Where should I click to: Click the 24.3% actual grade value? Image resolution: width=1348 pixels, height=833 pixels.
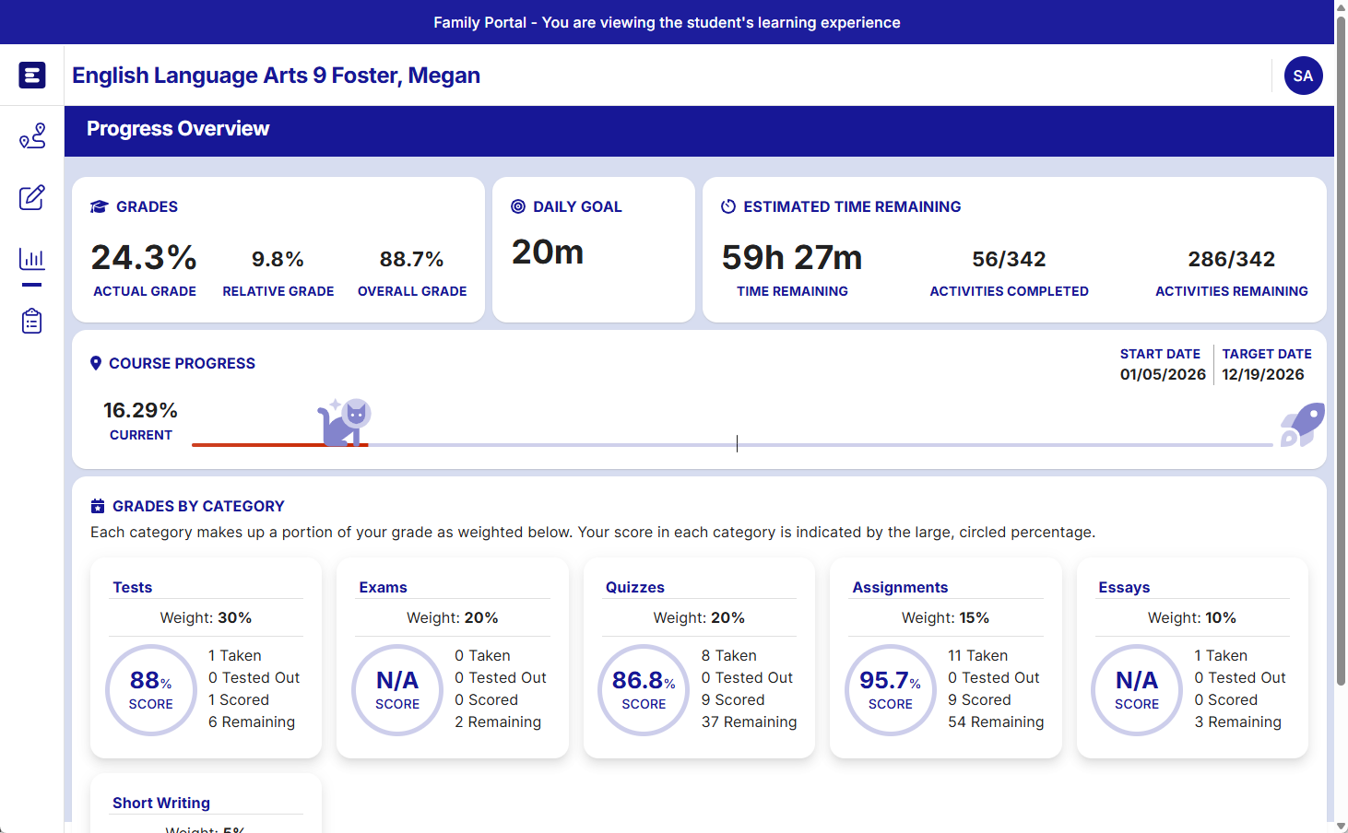click(x=144, y=258)
